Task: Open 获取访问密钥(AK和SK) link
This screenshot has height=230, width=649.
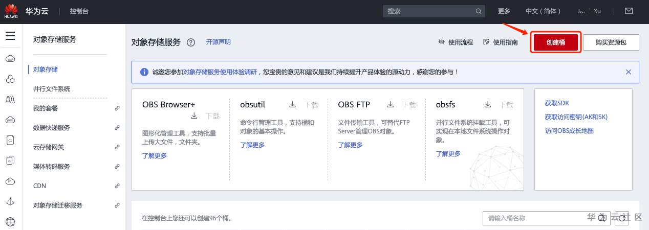Action: pyautogui.click(x=576, y=117)
